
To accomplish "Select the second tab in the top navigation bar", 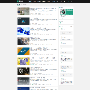I will [34, 1].
